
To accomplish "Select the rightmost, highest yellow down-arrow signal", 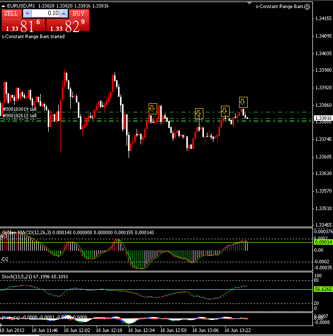I will [x=243, y=102].
